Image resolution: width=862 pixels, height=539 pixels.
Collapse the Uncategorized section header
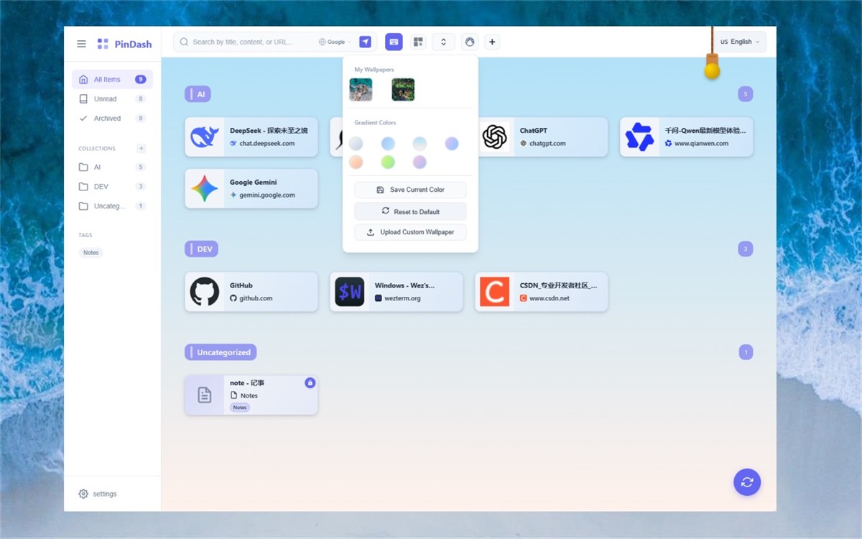[x=221, y=352]
